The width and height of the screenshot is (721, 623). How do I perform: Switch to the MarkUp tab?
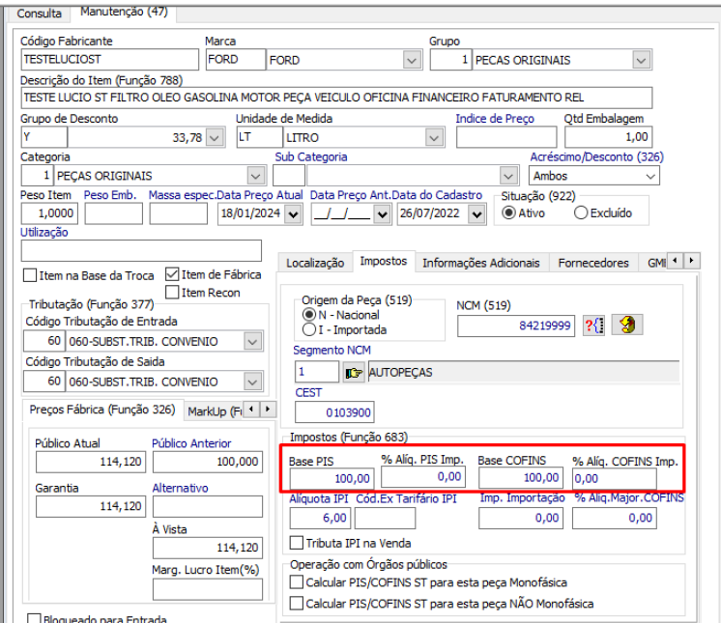[215, 411]
